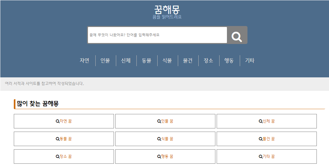Select the 식물 꿈 link text
Image resolution: width=329 pixels, height=165 pixels.
[x=167, y=139]
